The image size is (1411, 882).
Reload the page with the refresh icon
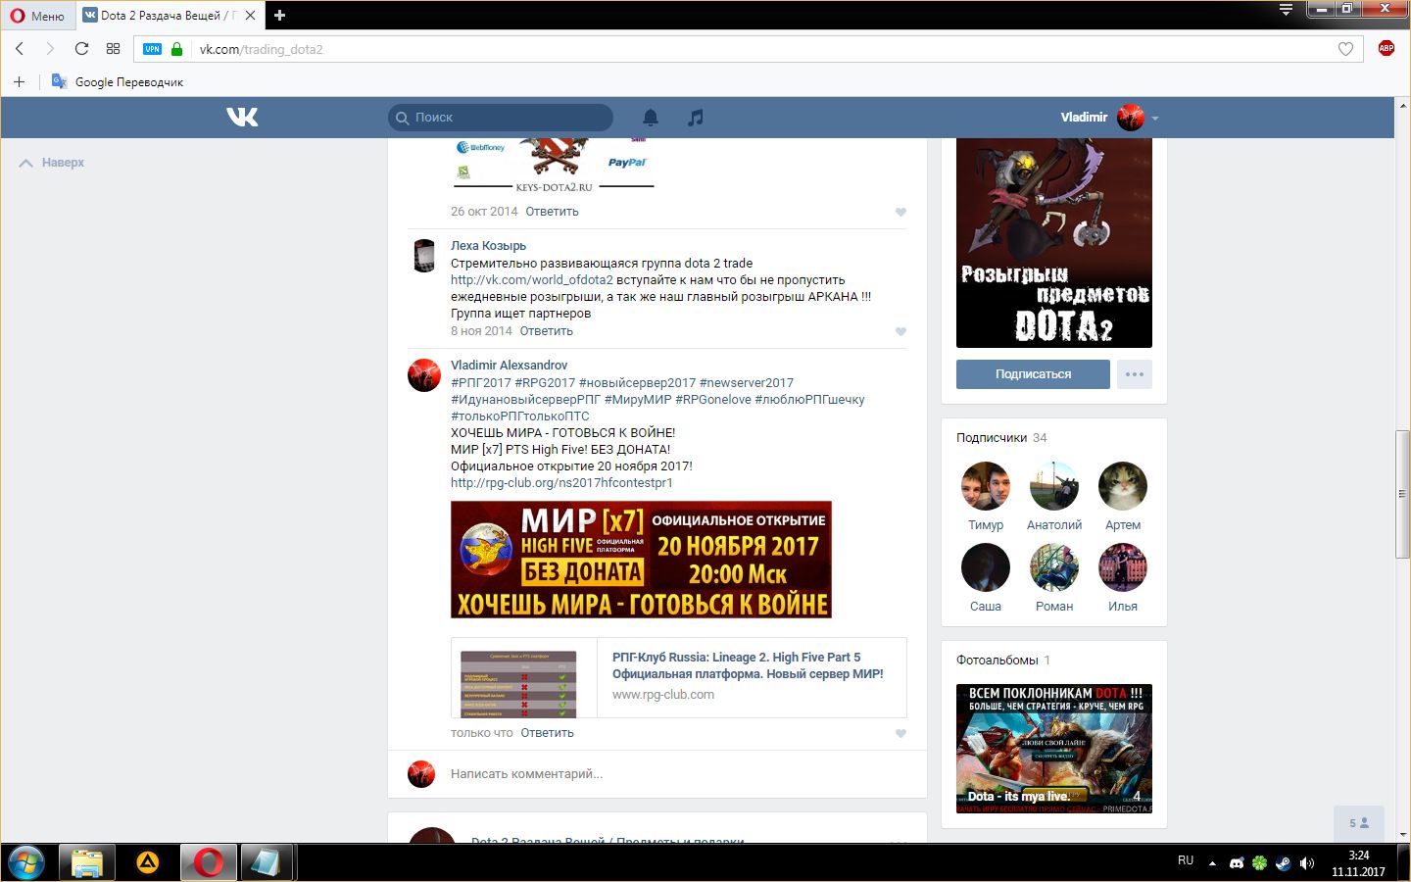(x=81, y=49)
